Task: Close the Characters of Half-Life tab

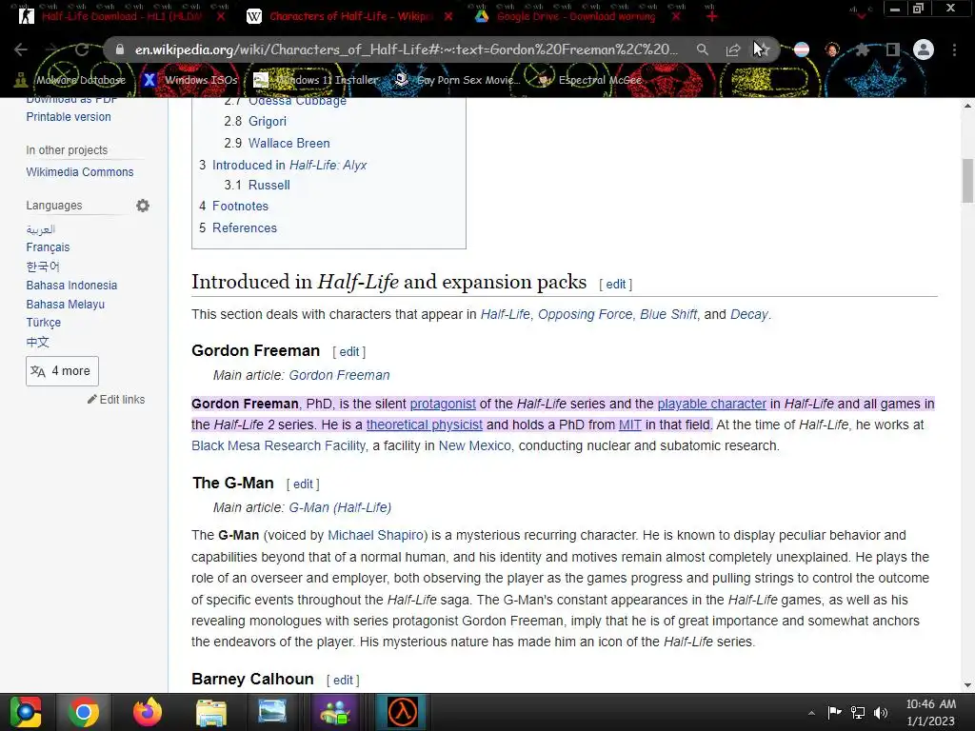Action: tap(448, 16)
